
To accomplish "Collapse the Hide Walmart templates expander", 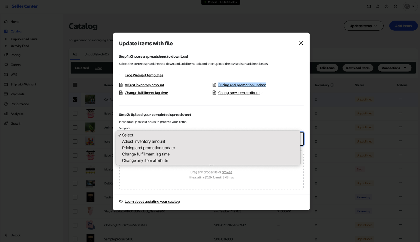I will [144, 75].
